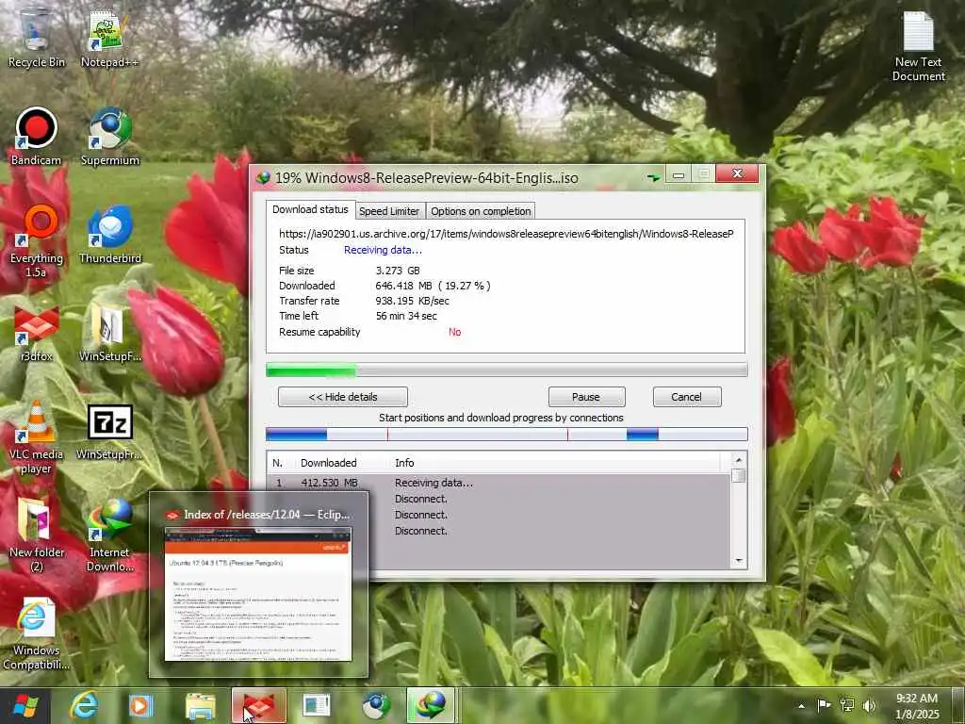Open Internet Explorer from the taskbar

coord(84,705)
